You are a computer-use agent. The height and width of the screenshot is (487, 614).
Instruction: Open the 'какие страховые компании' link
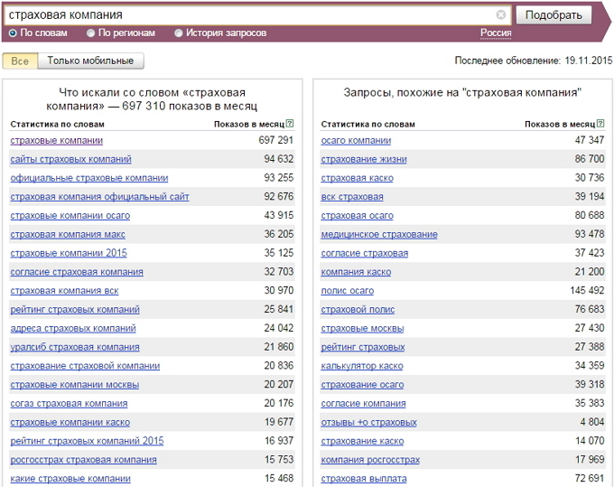pos(70,479)
